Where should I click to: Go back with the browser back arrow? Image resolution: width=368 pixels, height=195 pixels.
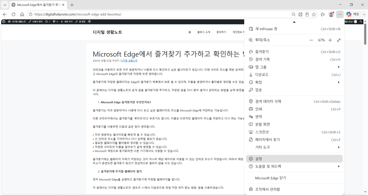tap(5, 14)
